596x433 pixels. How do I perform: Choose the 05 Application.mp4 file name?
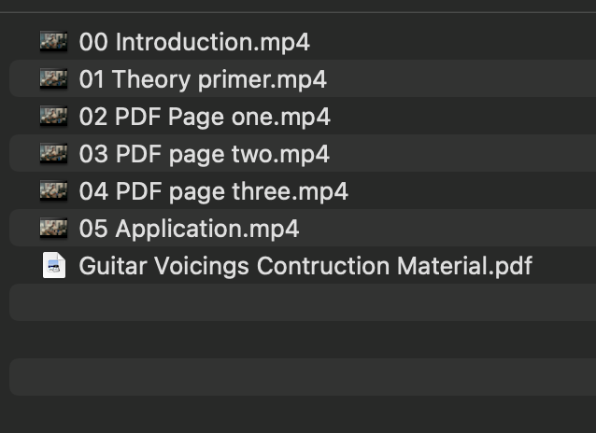point(189,229)
